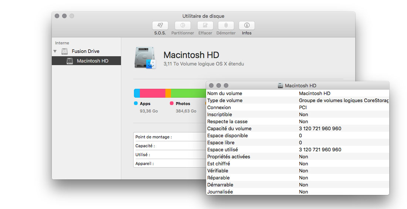Click the Fusion Drive disk icon

pos(64,51)
